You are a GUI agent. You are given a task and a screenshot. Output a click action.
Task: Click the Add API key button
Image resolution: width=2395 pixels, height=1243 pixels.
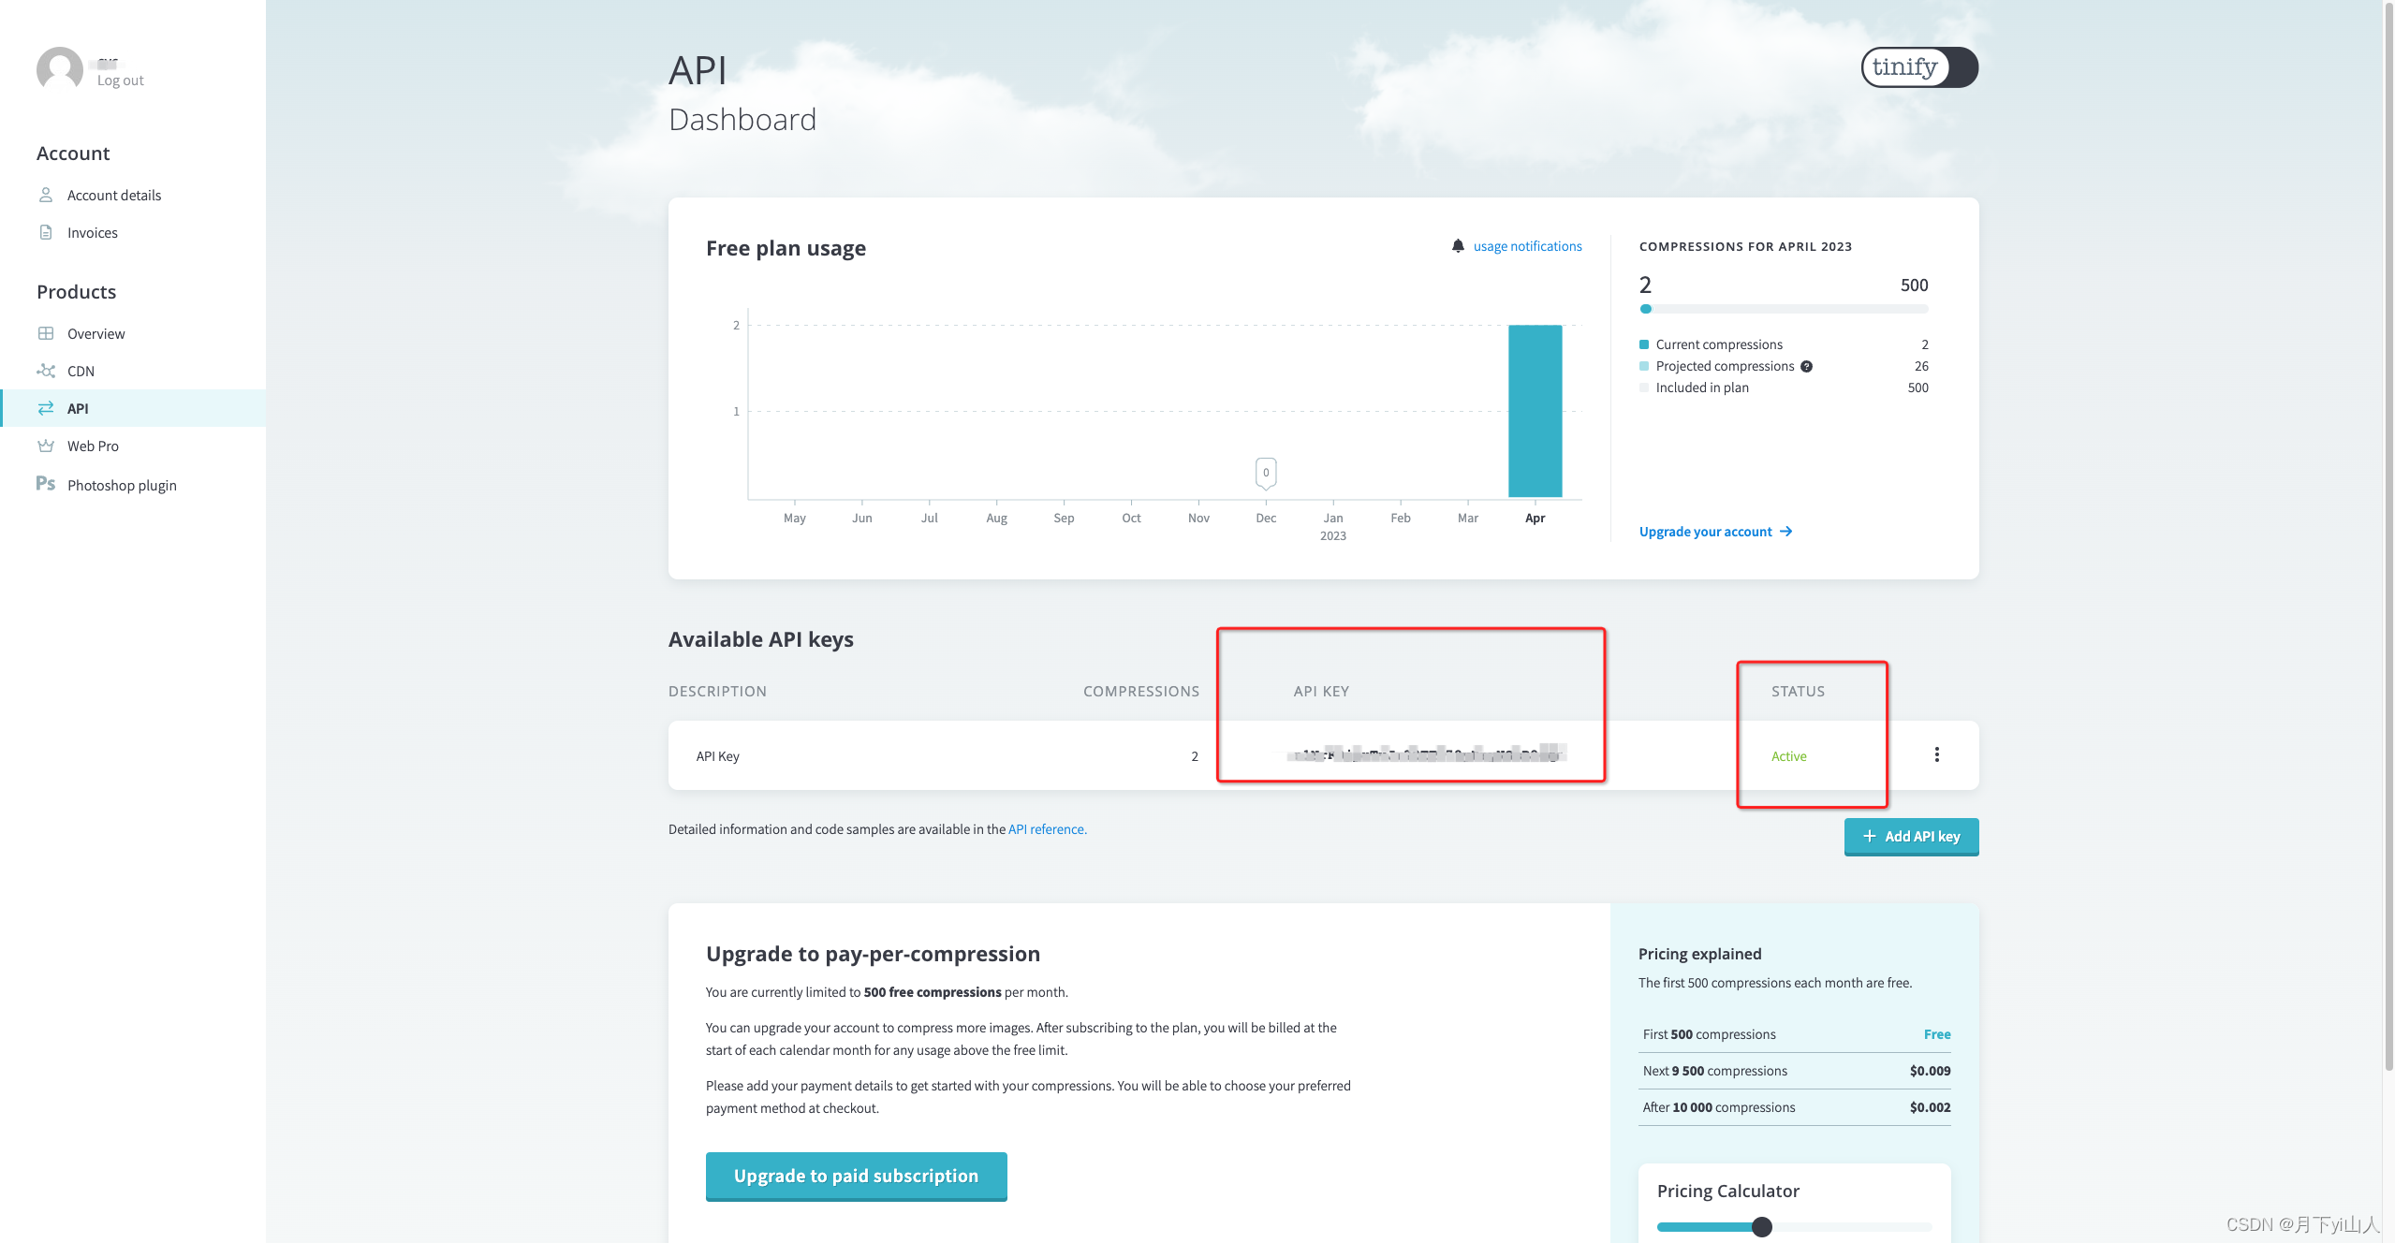tap(1911, 836)
